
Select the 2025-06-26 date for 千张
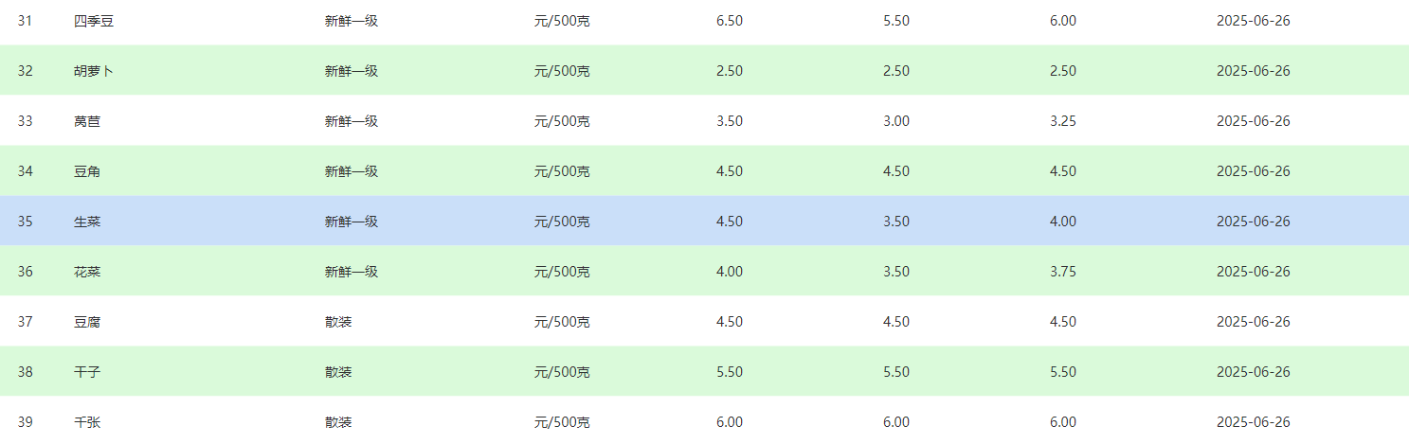coord(1254,422)
